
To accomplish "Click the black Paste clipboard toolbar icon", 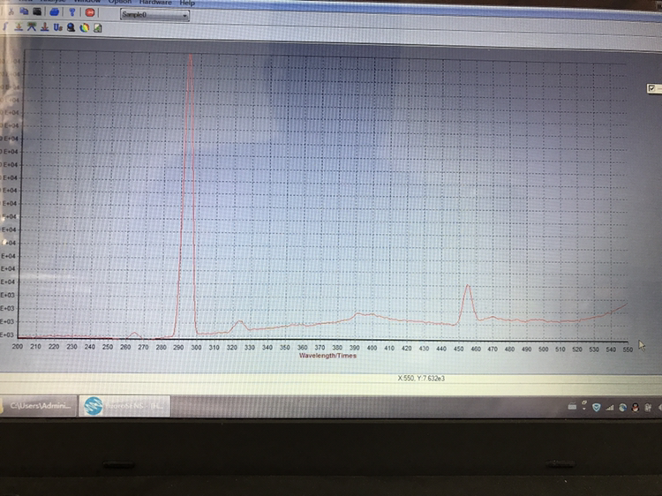I will coord(37,11).
